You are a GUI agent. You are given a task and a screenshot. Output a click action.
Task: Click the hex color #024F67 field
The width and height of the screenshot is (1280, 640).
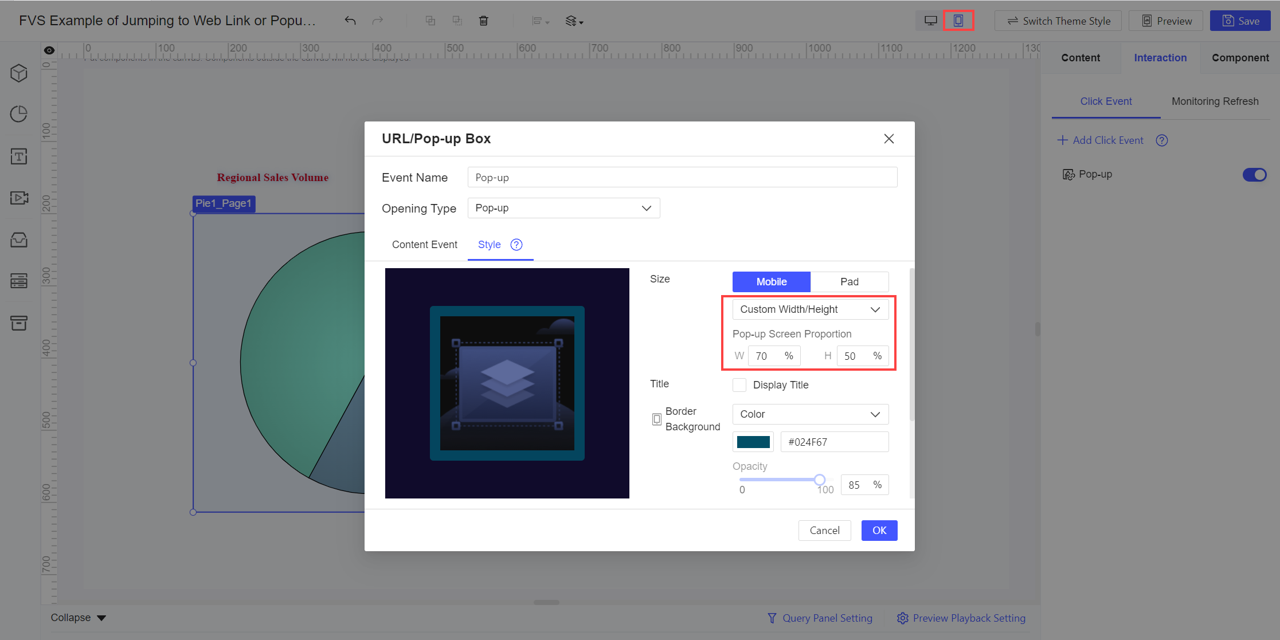(835, 442)
